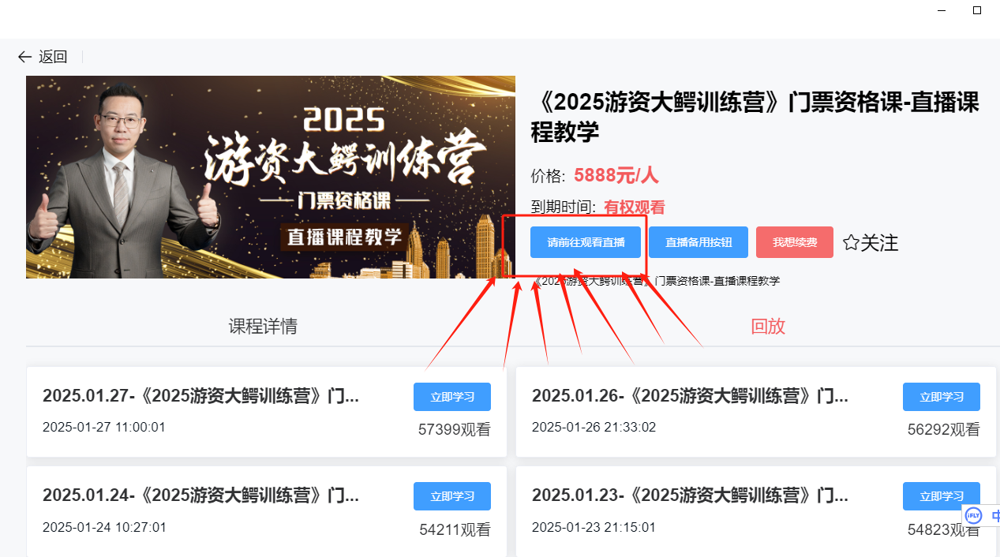Viewport: 1000px width, 557px height.
Task: Open the 2025.01.27 lesson title
Action: coord(200,396)
